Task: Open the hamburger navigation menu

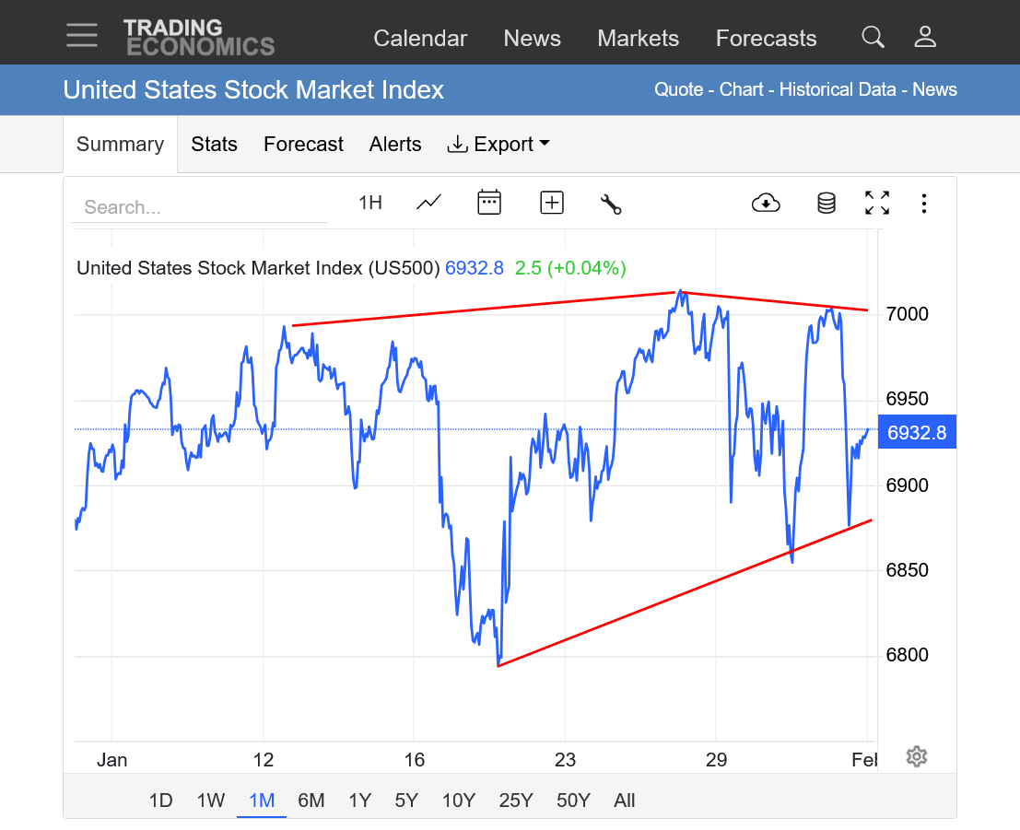Action: pyautogui.click(x=82, y=35)
